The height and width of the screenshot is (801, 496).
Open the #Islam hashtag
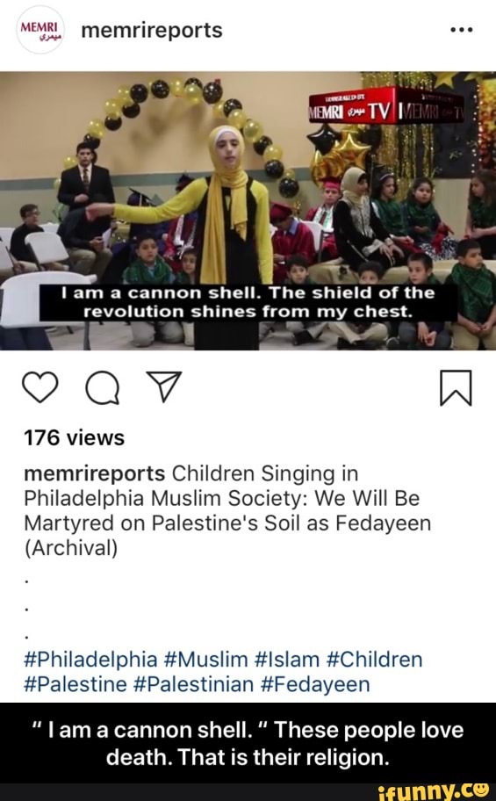(x=286, y=660)
